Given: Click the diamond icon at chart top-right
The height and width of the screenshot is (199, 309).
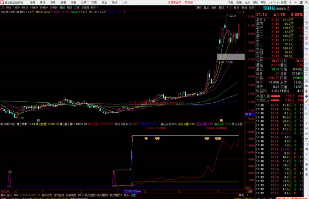Looking at the screenshot, I should tap(239, 12).
